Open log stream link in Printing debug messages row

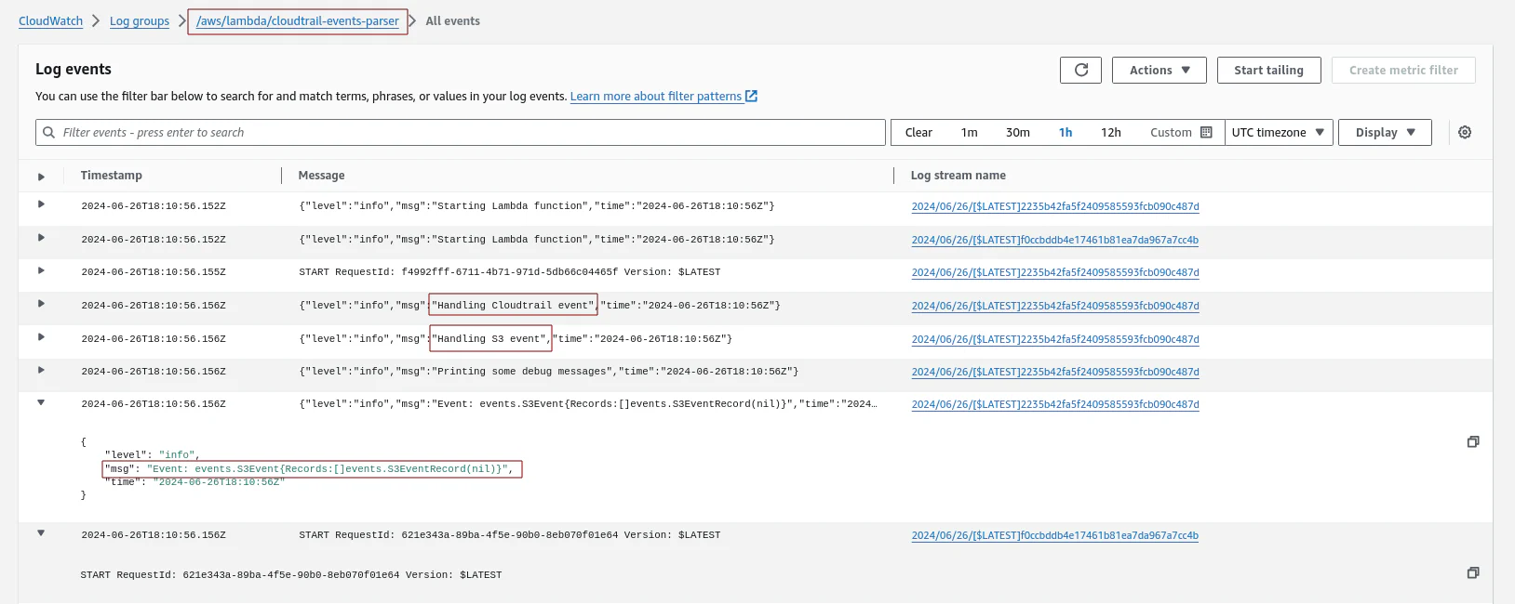(1055, 372)
